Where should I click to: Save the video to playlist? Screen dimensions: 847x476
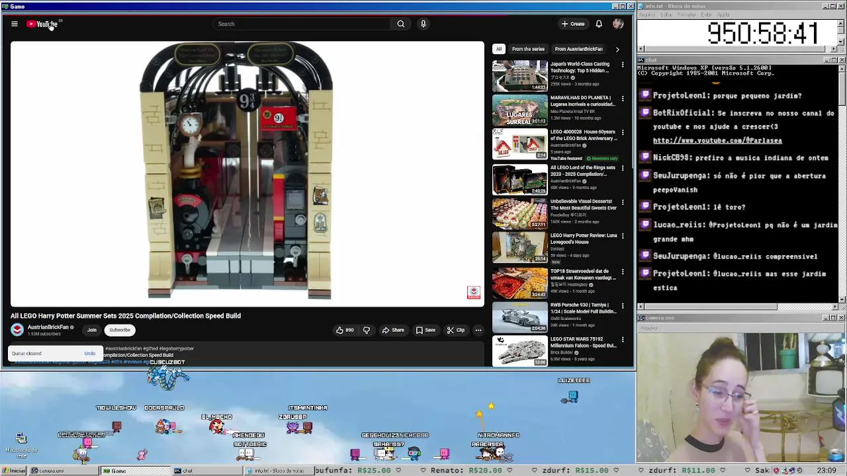pos(425,330)
